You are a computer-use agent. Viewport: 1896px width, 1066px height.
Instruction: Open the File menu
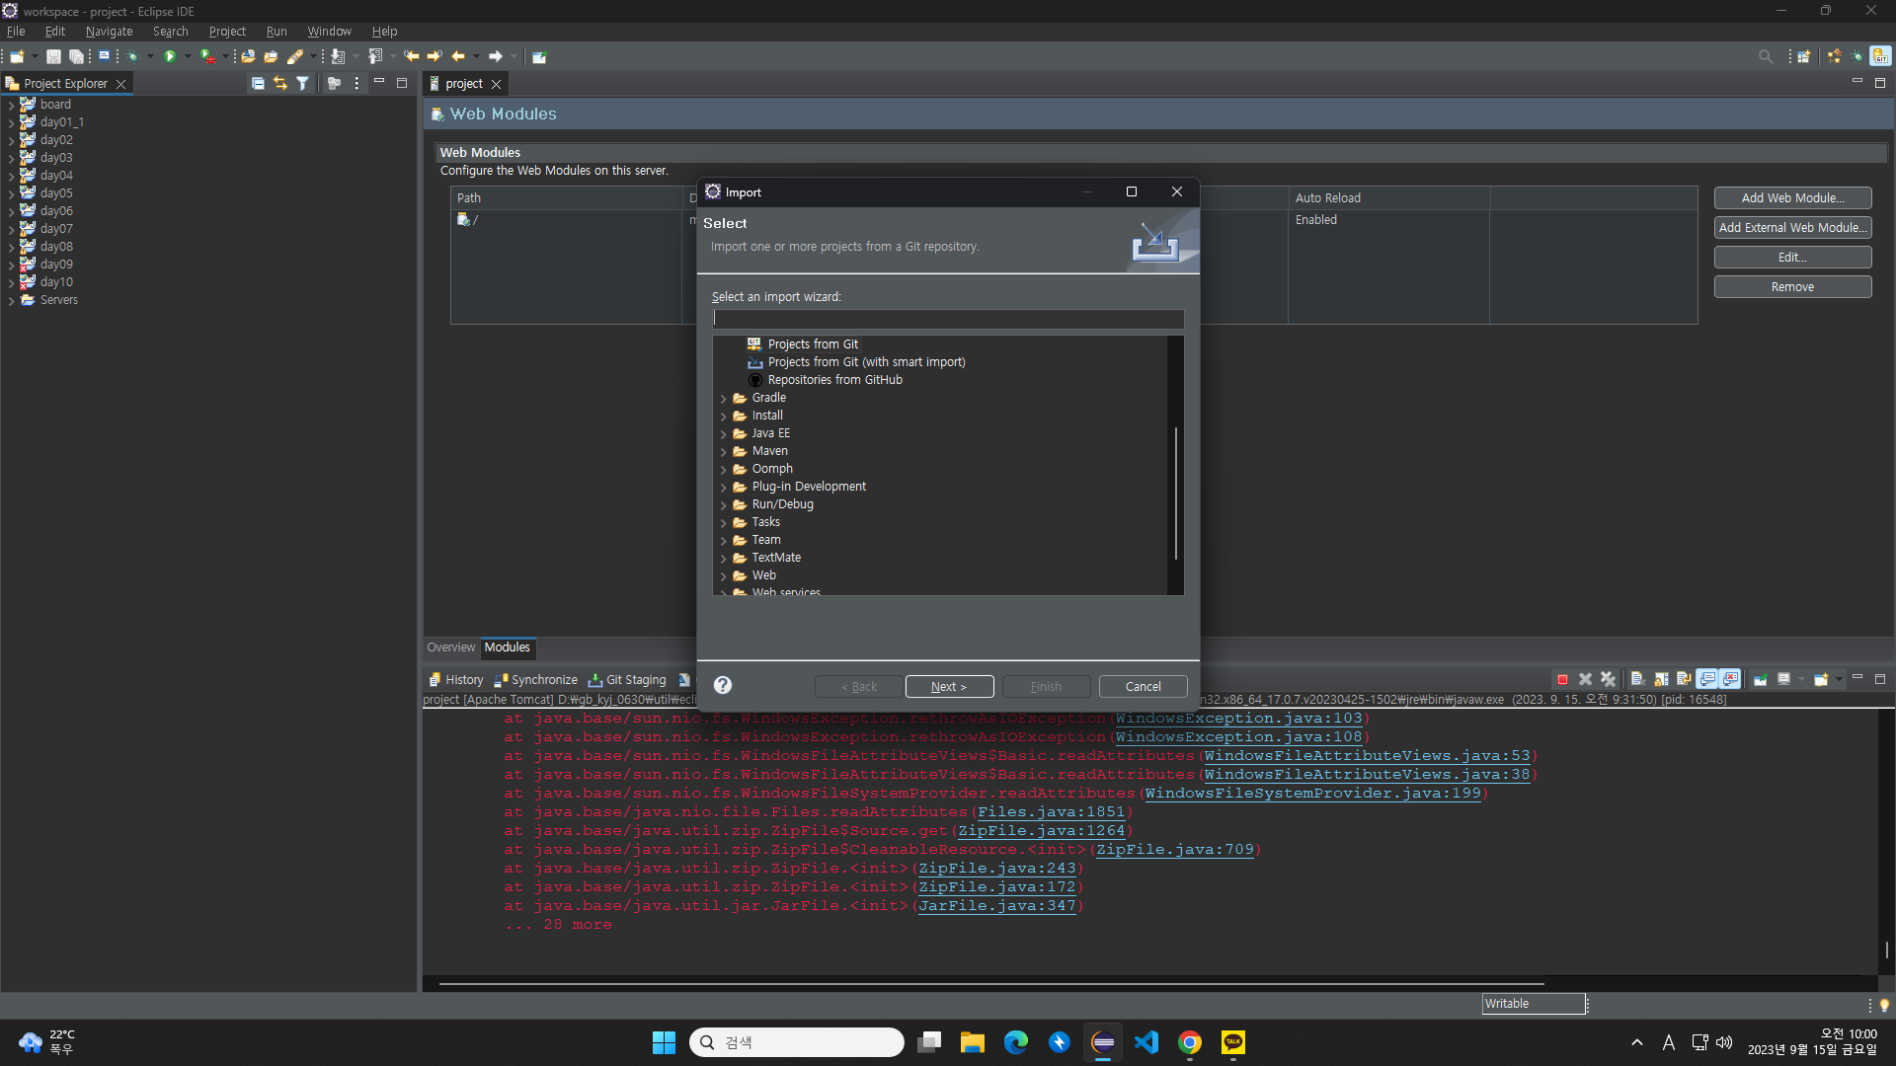click(x=16, y=31)
